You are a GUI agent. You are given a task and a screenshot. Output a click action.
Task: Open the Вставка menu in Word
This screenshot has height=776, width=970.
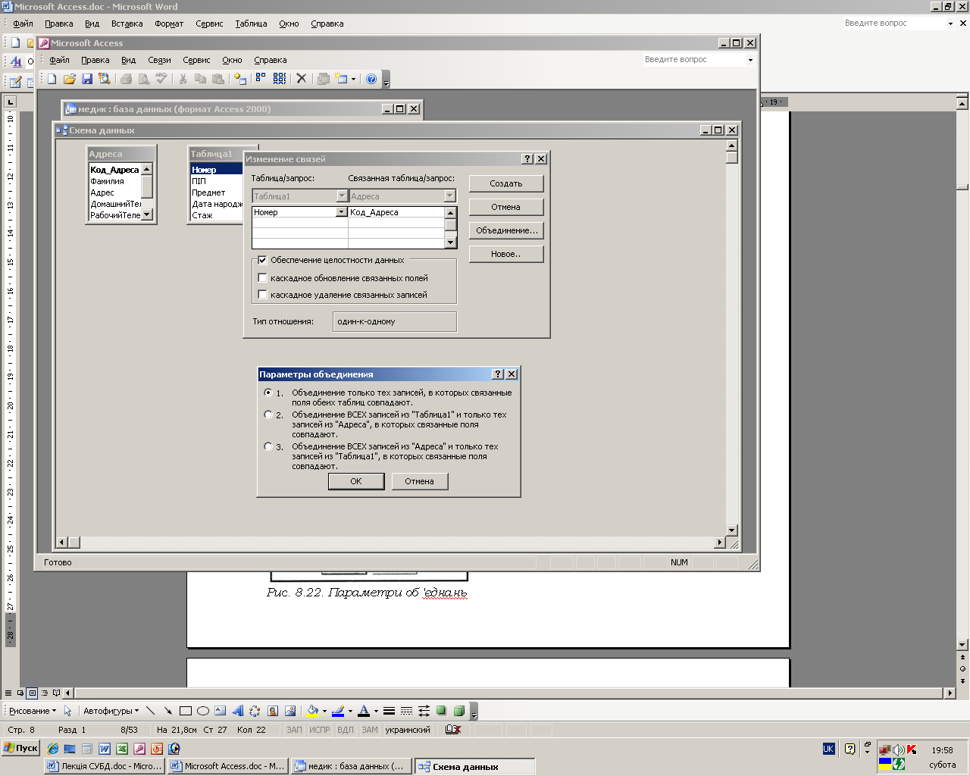127,23
